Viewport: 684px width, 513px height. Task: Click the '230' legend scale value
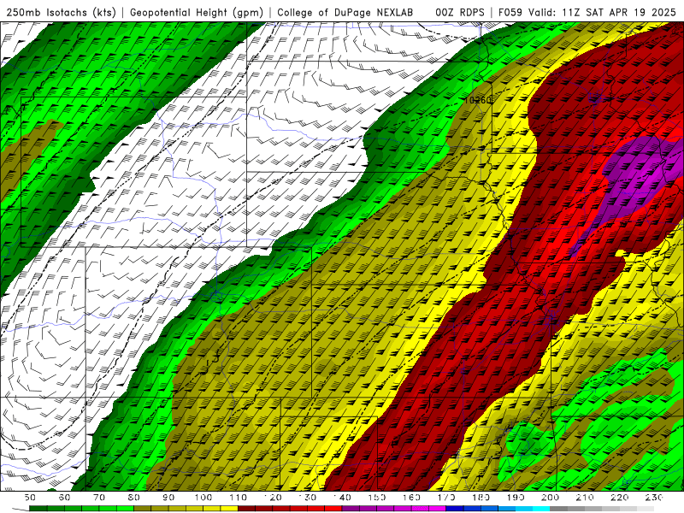(654, 498)
